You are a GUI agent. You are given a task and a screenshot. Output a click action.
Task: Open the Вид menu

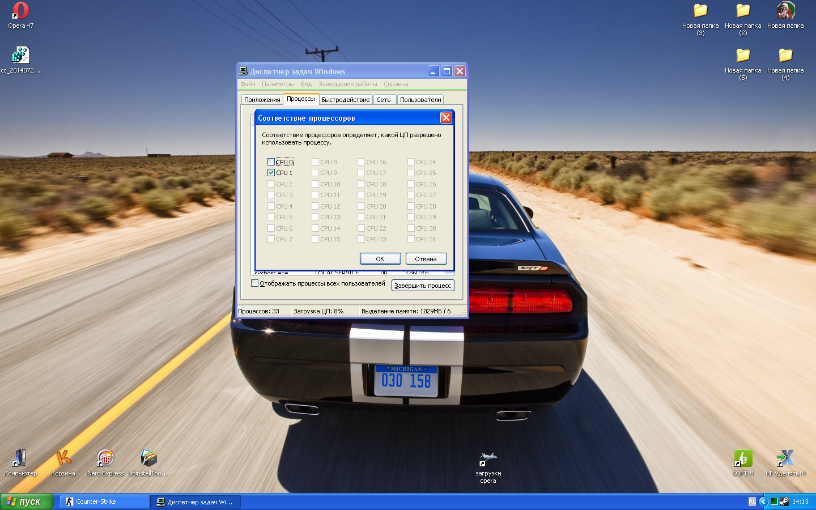tap(307, 84)
